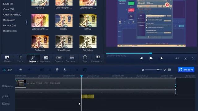Click the audio waveform track under video clip
Image resolution: width=198 pixels, height=111 pixels.
[96, 92]
